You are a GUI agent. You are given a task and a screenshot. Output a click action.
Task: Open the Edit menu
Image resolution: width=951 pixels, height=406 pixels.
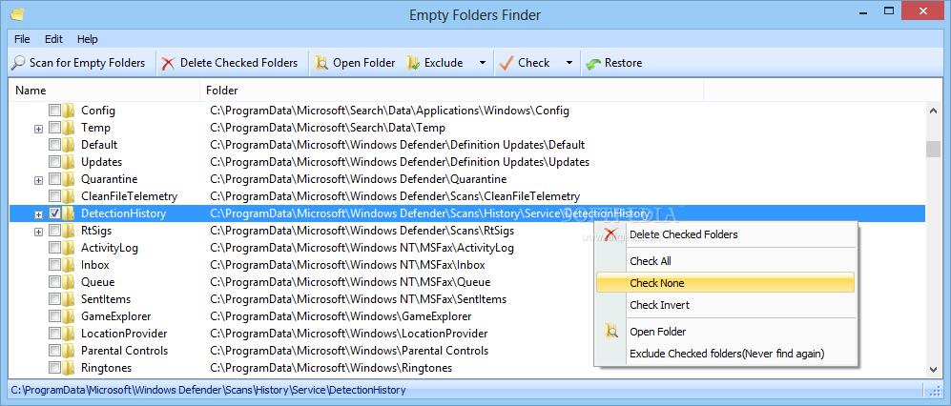click(53, 39)
